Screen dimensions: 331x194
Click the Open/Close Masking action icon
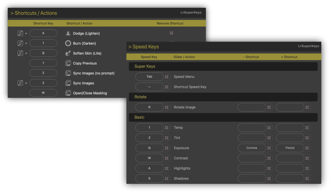[68, 93]
